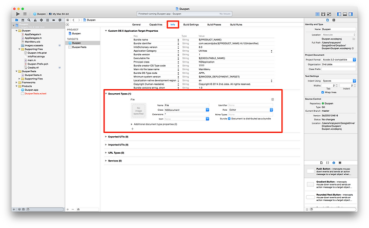Select the Assistant editor toolbar icon

[x=323, y=14]
